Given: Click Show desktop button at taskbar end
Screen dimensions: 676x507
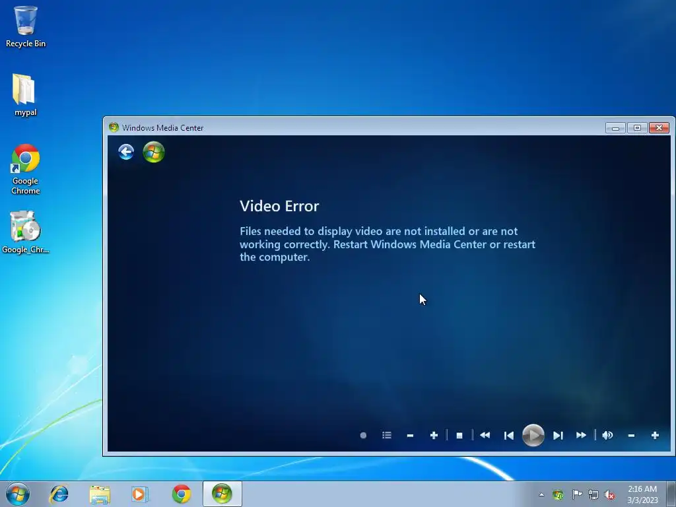Looking at the screenshot, I should tap(671, 494).
